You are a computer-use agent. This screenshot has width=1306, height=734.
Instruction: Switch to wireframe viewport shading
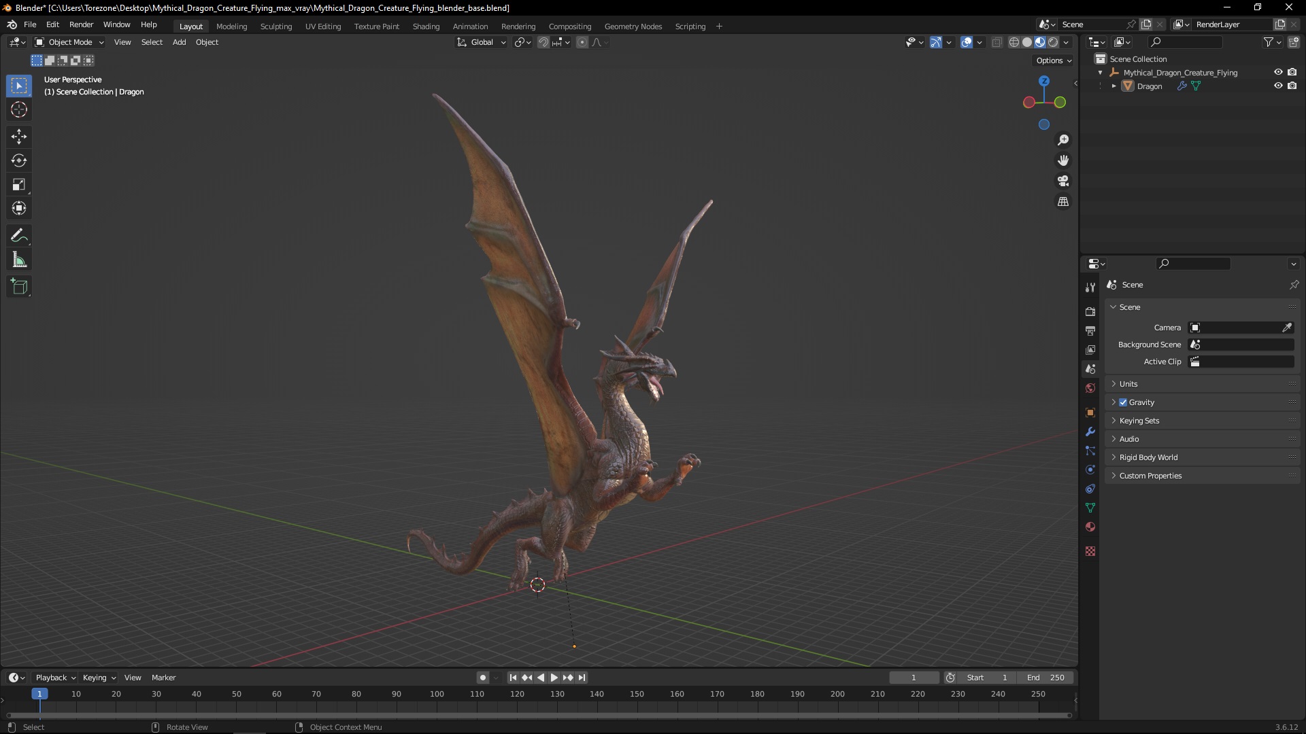click(x=1014, y=42)
